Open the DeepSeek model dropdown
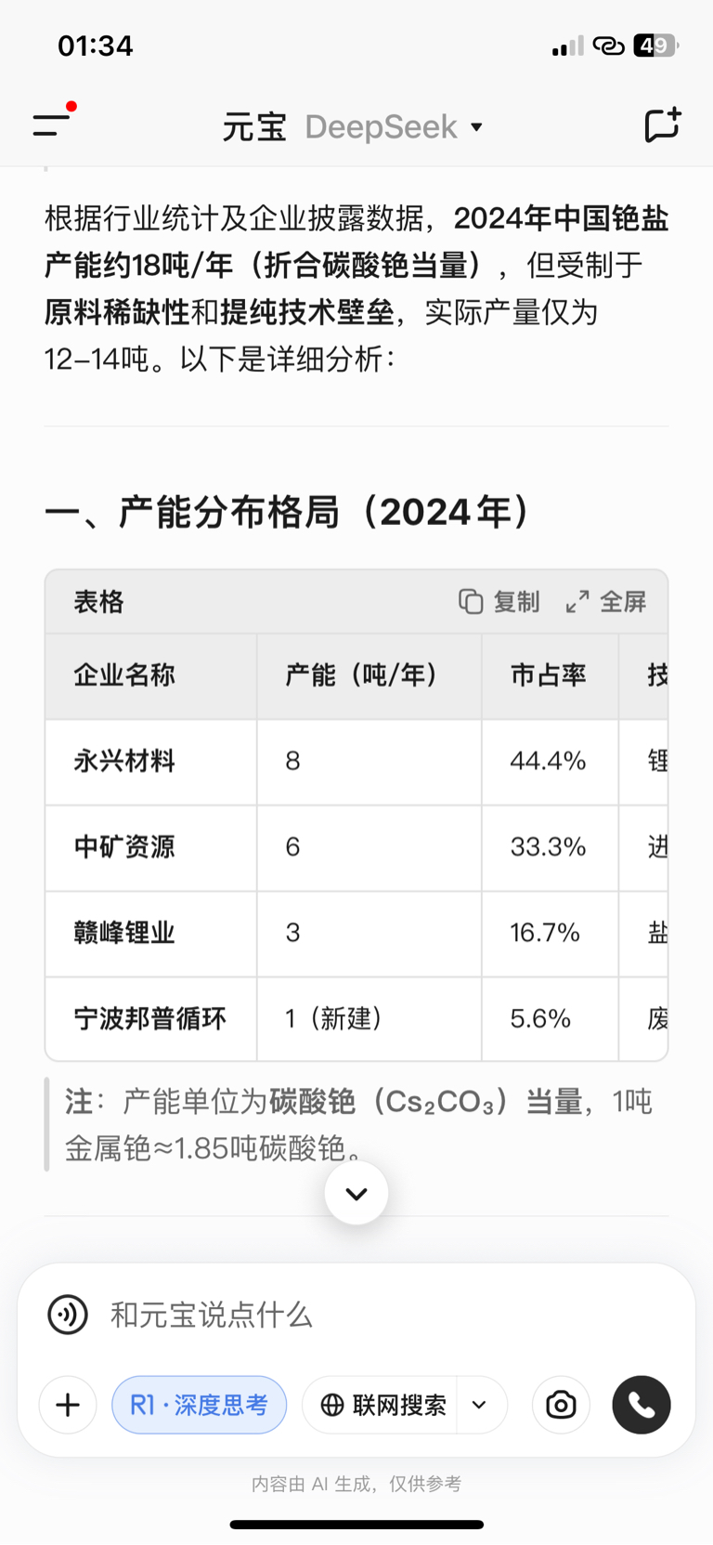 395,126
